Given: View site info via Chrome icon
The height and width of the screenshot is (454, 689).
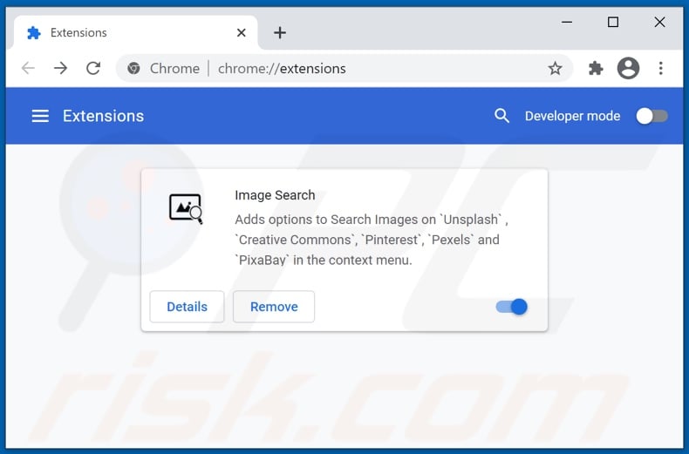Looking at the screenshot, I should (133, 69).
